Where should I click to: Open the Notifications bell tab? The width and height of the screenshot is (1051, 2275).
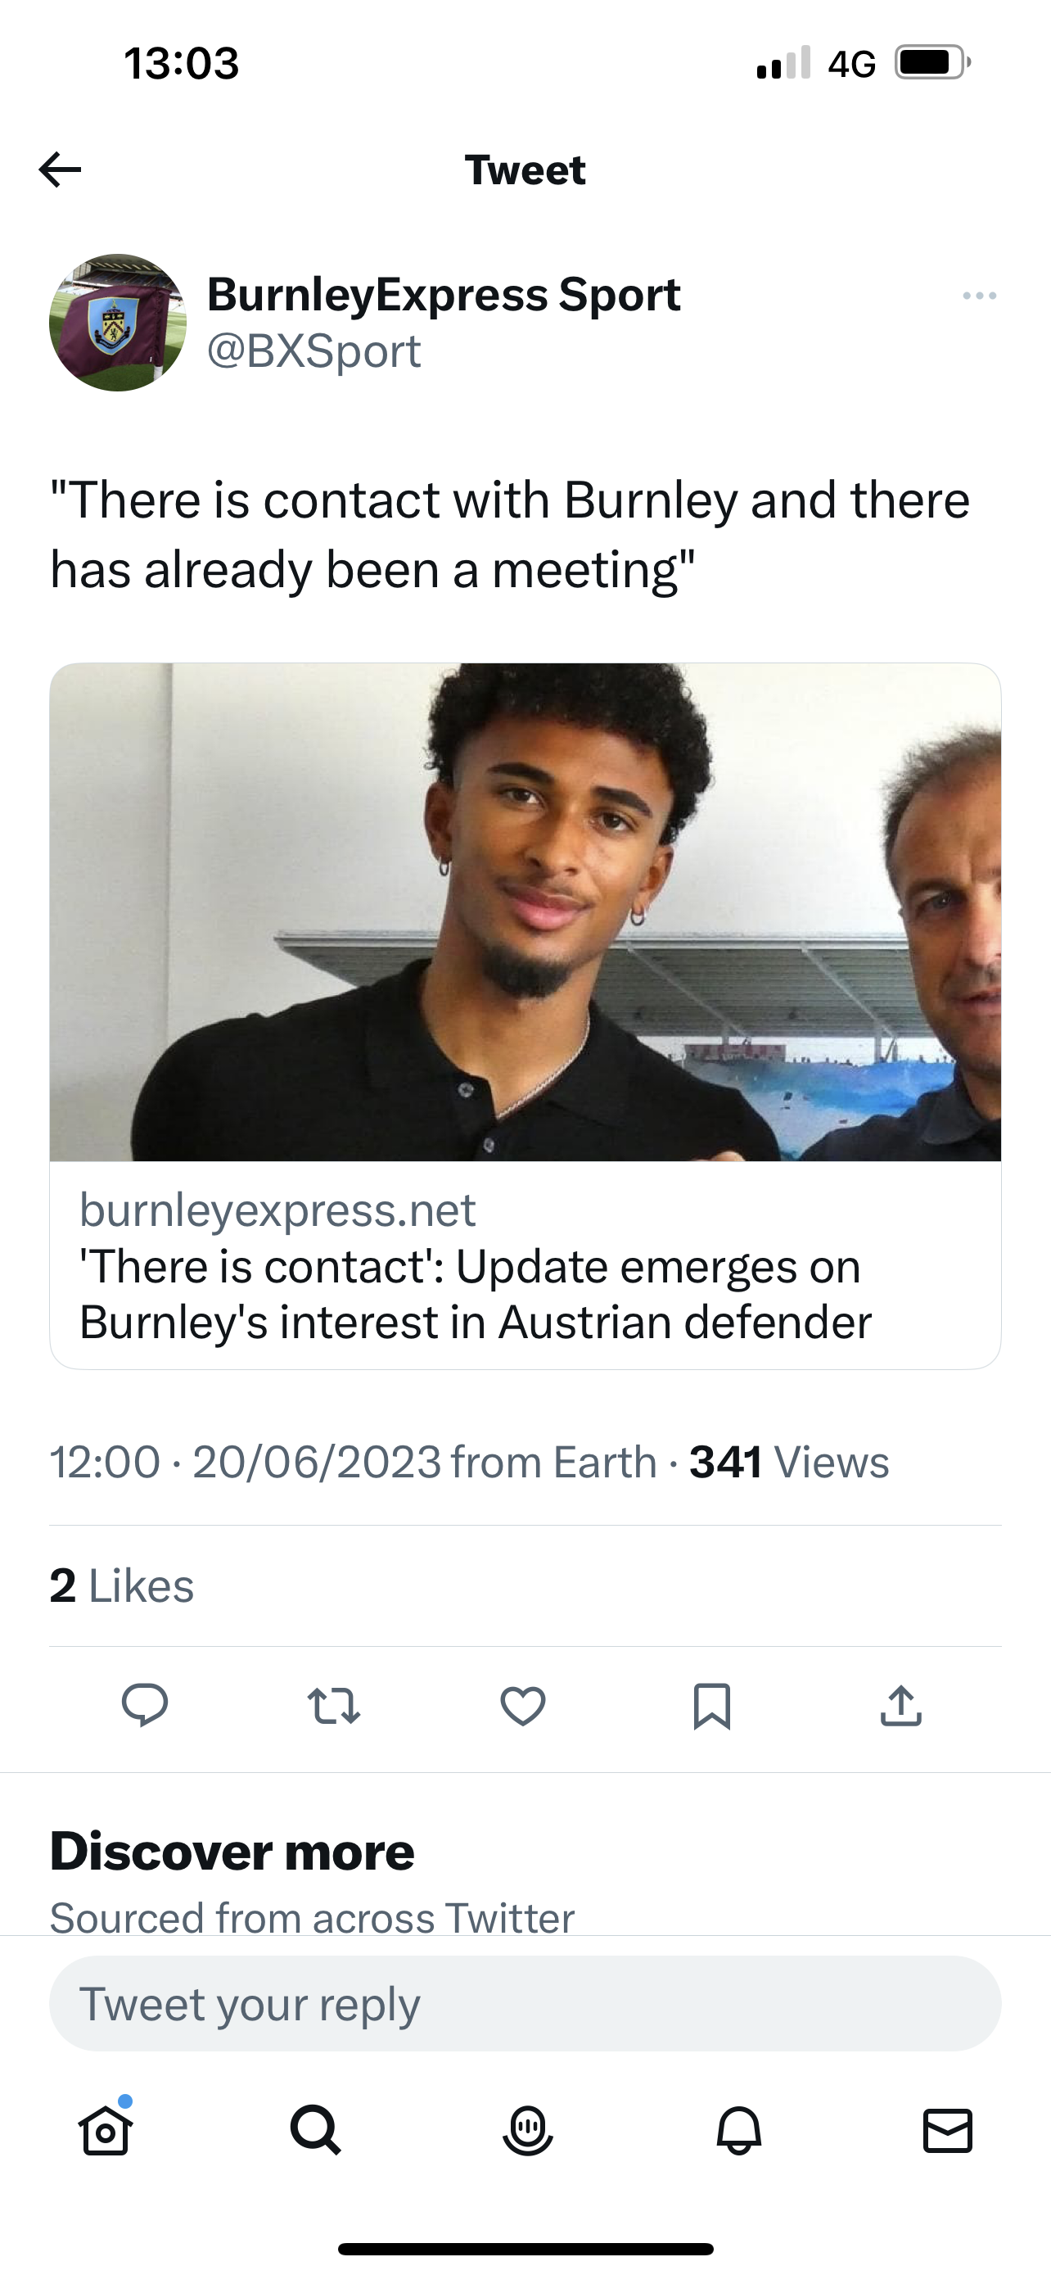click(x=738, y=2130)
